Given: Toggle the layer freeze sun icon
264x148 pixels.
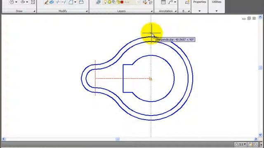Looking at the screenshot, I should pos(109,2).
